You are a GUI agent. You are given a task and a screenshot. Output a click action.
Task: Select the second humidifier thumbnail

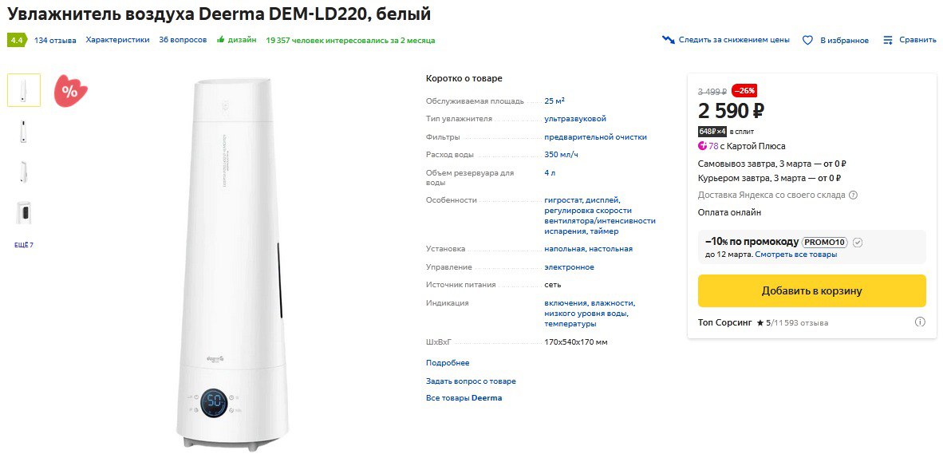click(24, 131)
